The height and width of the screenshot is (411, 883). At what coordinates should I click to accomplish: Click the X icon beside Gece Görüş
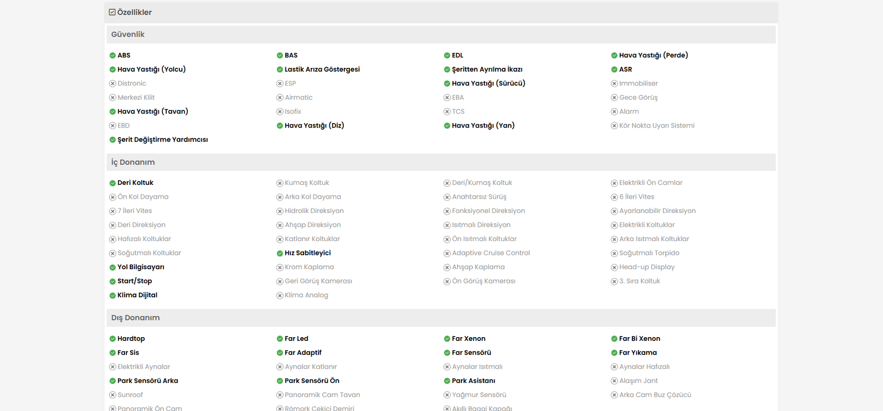614,98
